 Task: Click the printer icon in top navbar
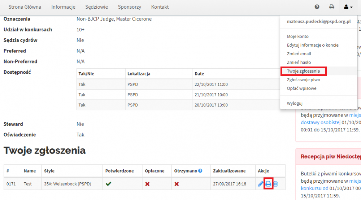tap(331, 7)
